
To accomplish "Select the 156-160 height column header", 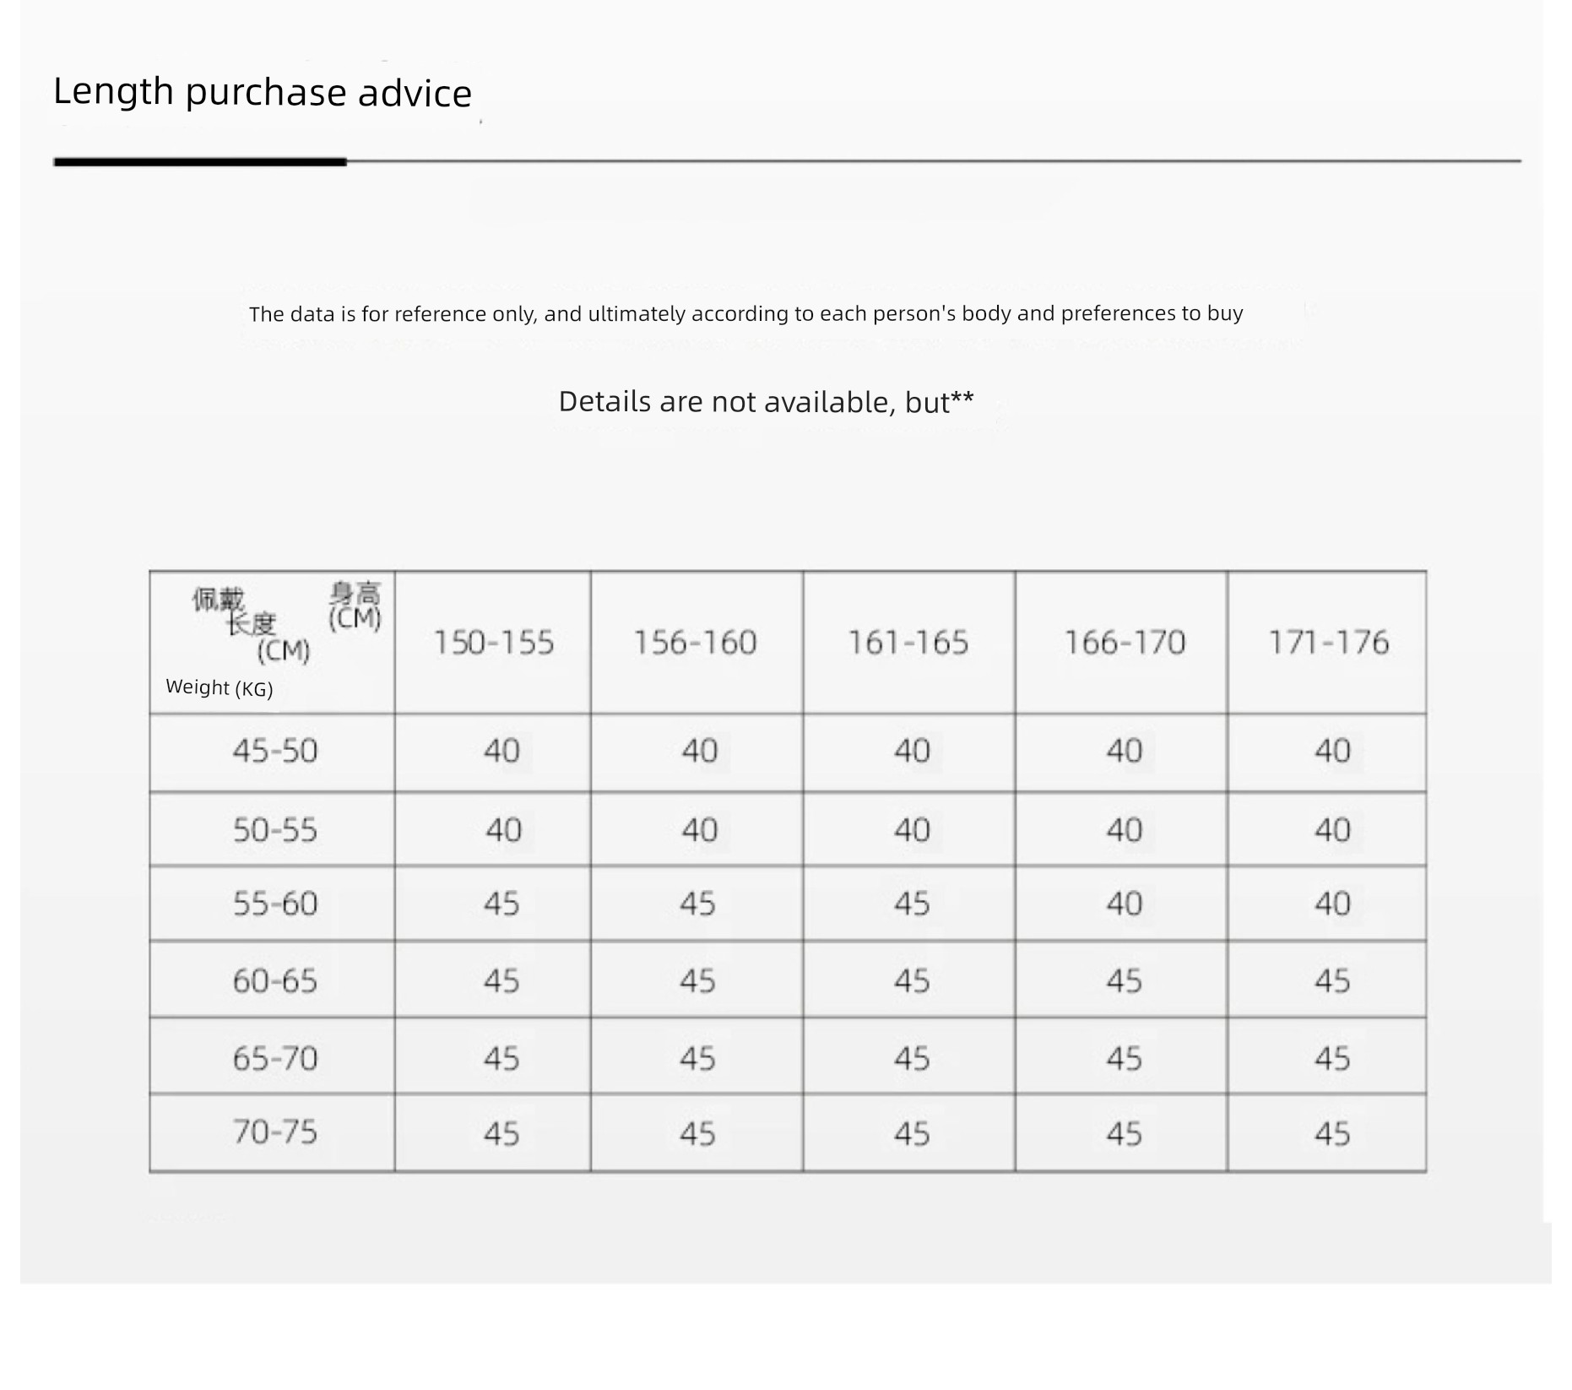I will [696, 643].
